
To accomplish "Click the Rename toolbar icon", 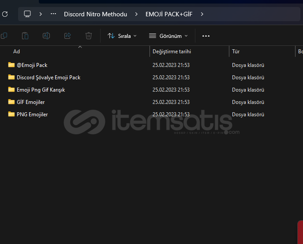I will 46,36.
